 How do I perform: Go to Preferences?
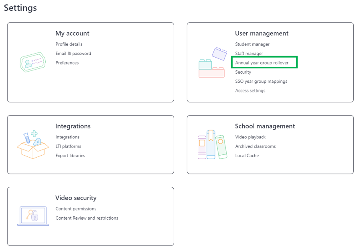[x=67, y=63]
